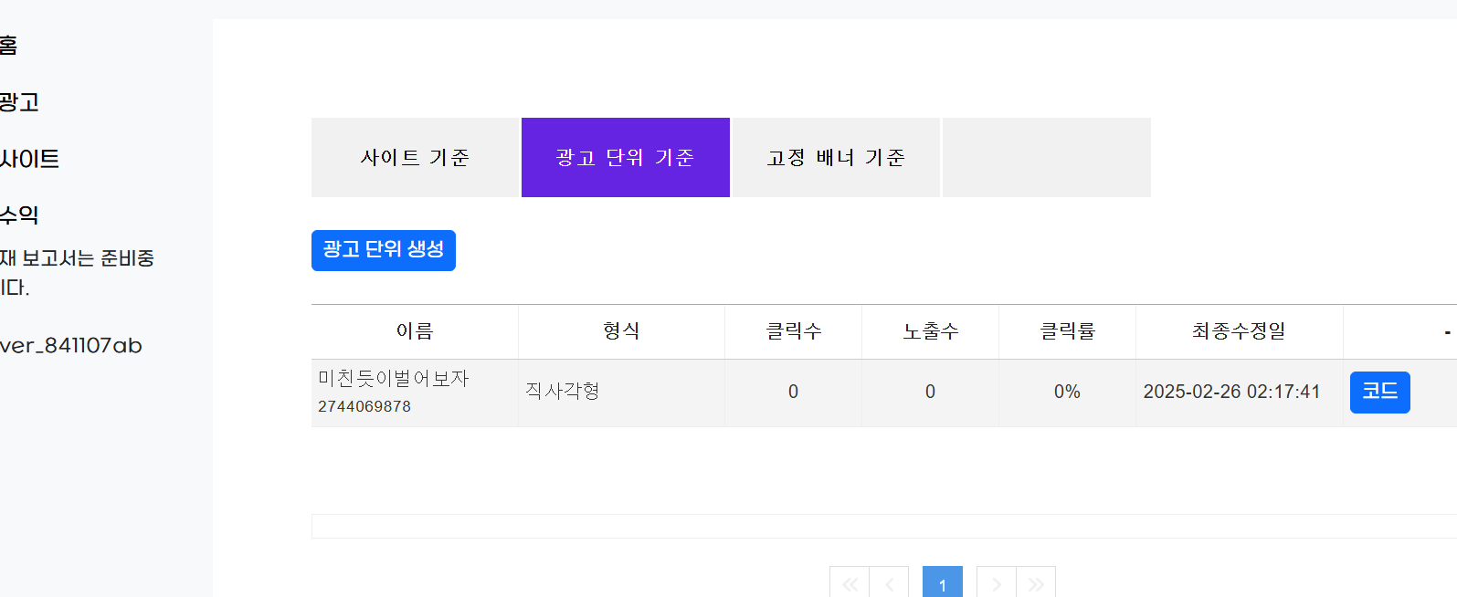
Task: Click the 광고 단위 생성 button
Action: (384, 250)
